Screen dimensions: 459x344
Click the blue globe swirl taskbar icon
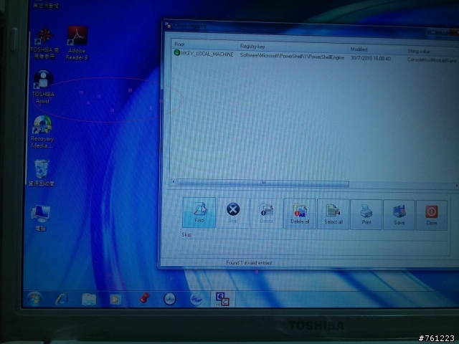pyautogui.click(x=196, y=300)
